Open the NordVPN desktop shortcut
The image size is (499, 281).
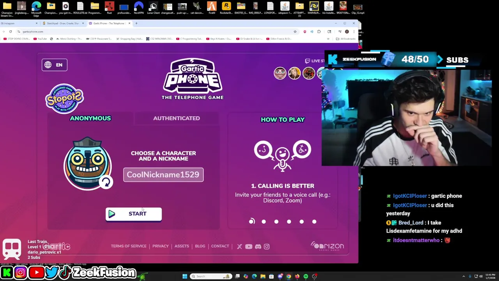tap(138, 8)
